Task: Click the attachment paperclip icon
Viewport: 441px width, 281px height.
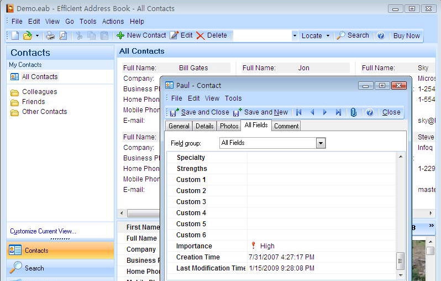Action: (353, 112)
